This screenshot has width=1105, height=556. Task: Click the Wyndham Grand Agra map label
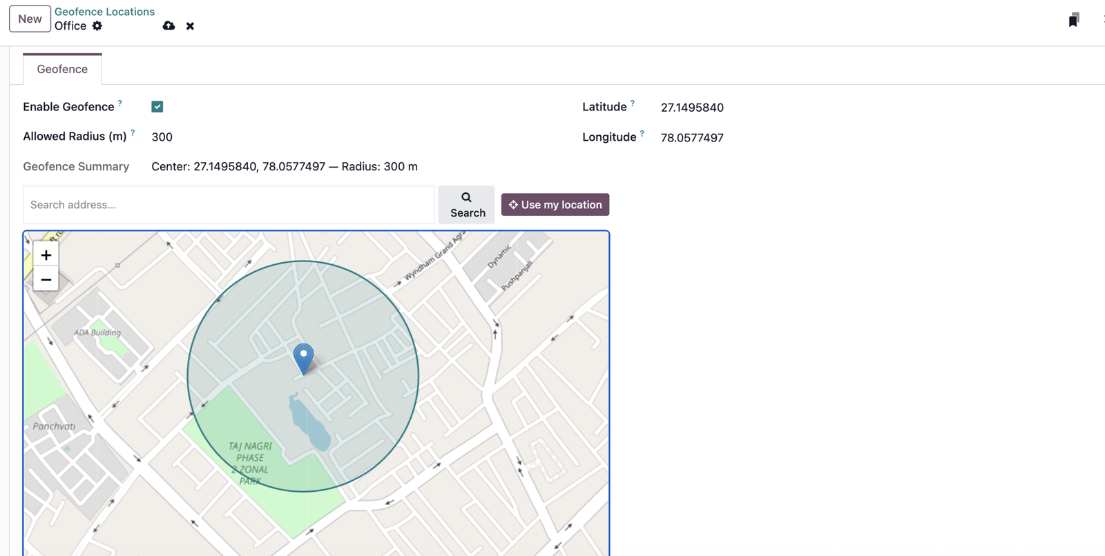point(435,257)
